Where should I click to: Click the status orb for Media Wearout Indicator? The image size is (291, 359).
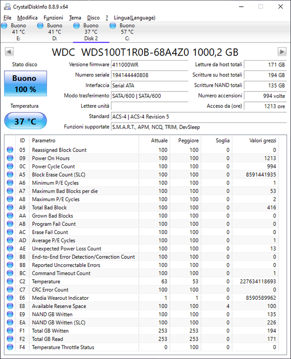(10, 298)
